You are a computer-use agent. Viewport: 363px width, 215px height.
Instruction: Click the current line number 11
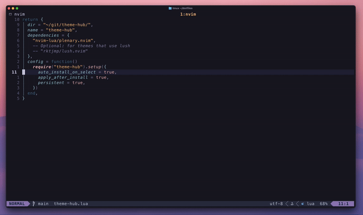click(15, 72)
